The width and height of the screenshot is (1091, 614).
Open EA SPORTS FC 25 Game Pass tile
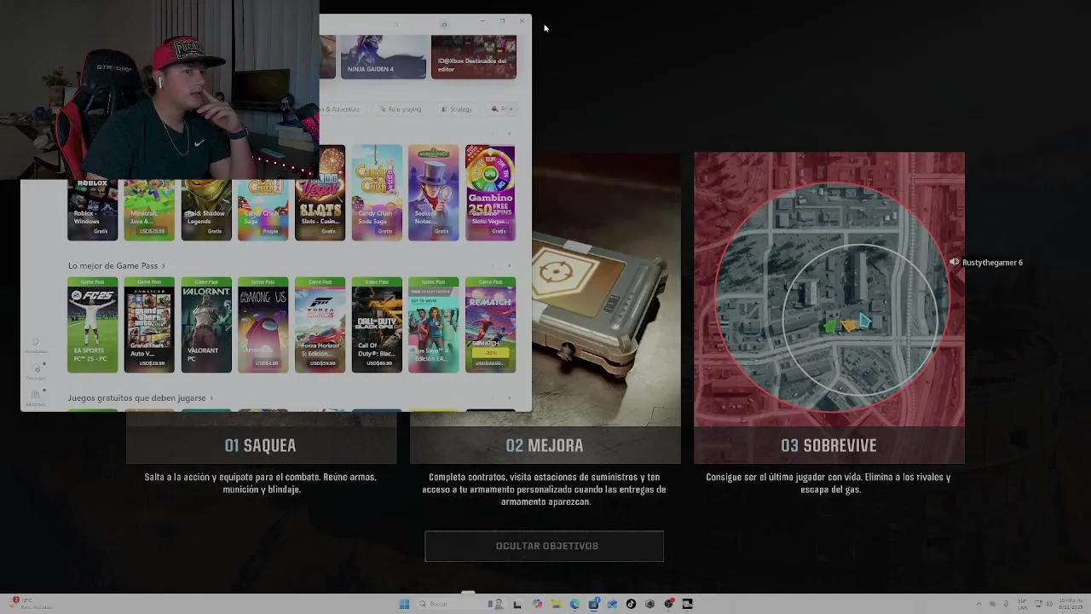coord(92,325)
